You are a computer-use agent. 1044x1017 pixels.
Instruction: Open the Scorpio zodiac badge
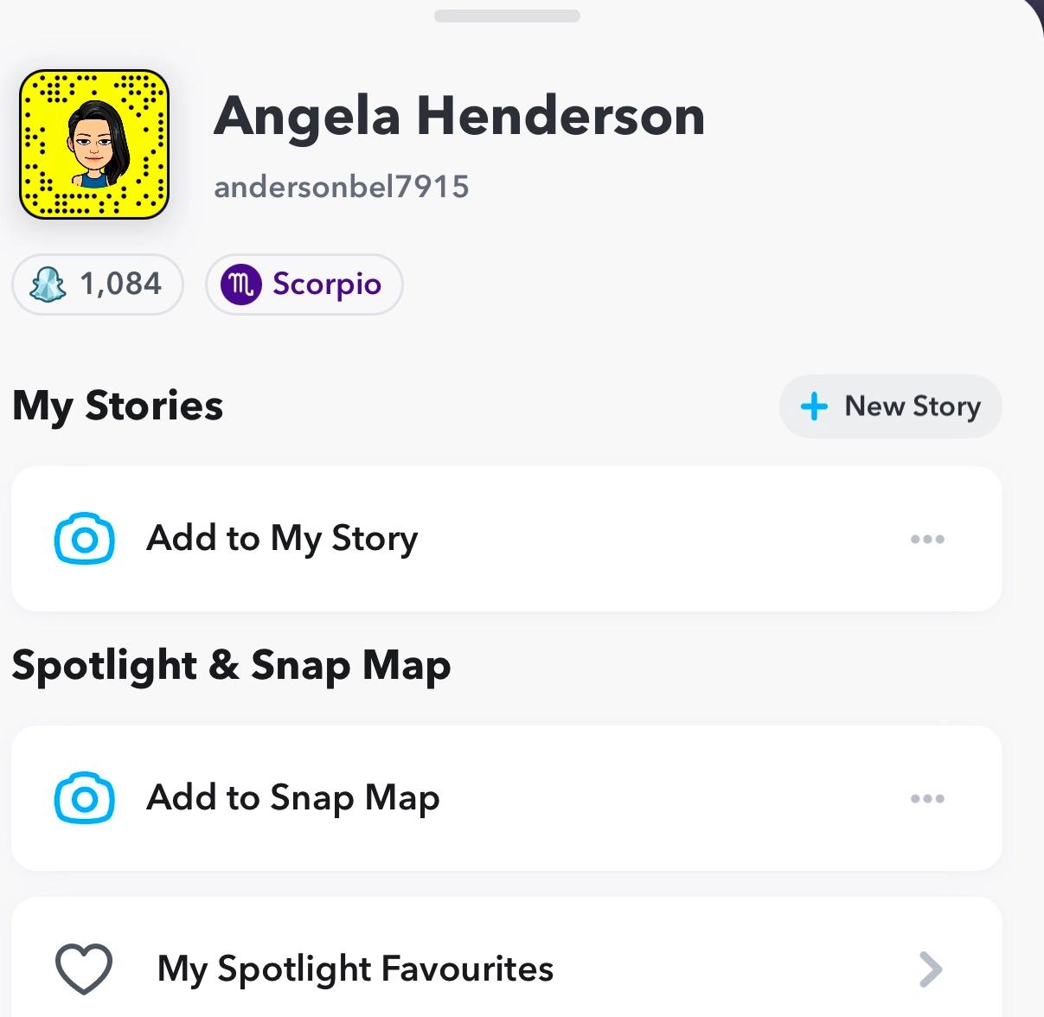pos(304,284)
